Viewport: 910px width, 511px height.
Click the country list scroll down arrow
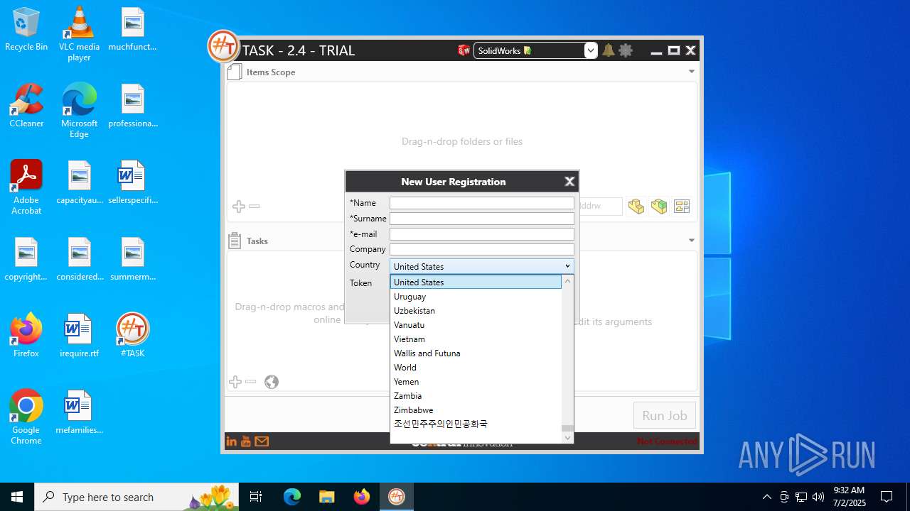coord(567,438)
